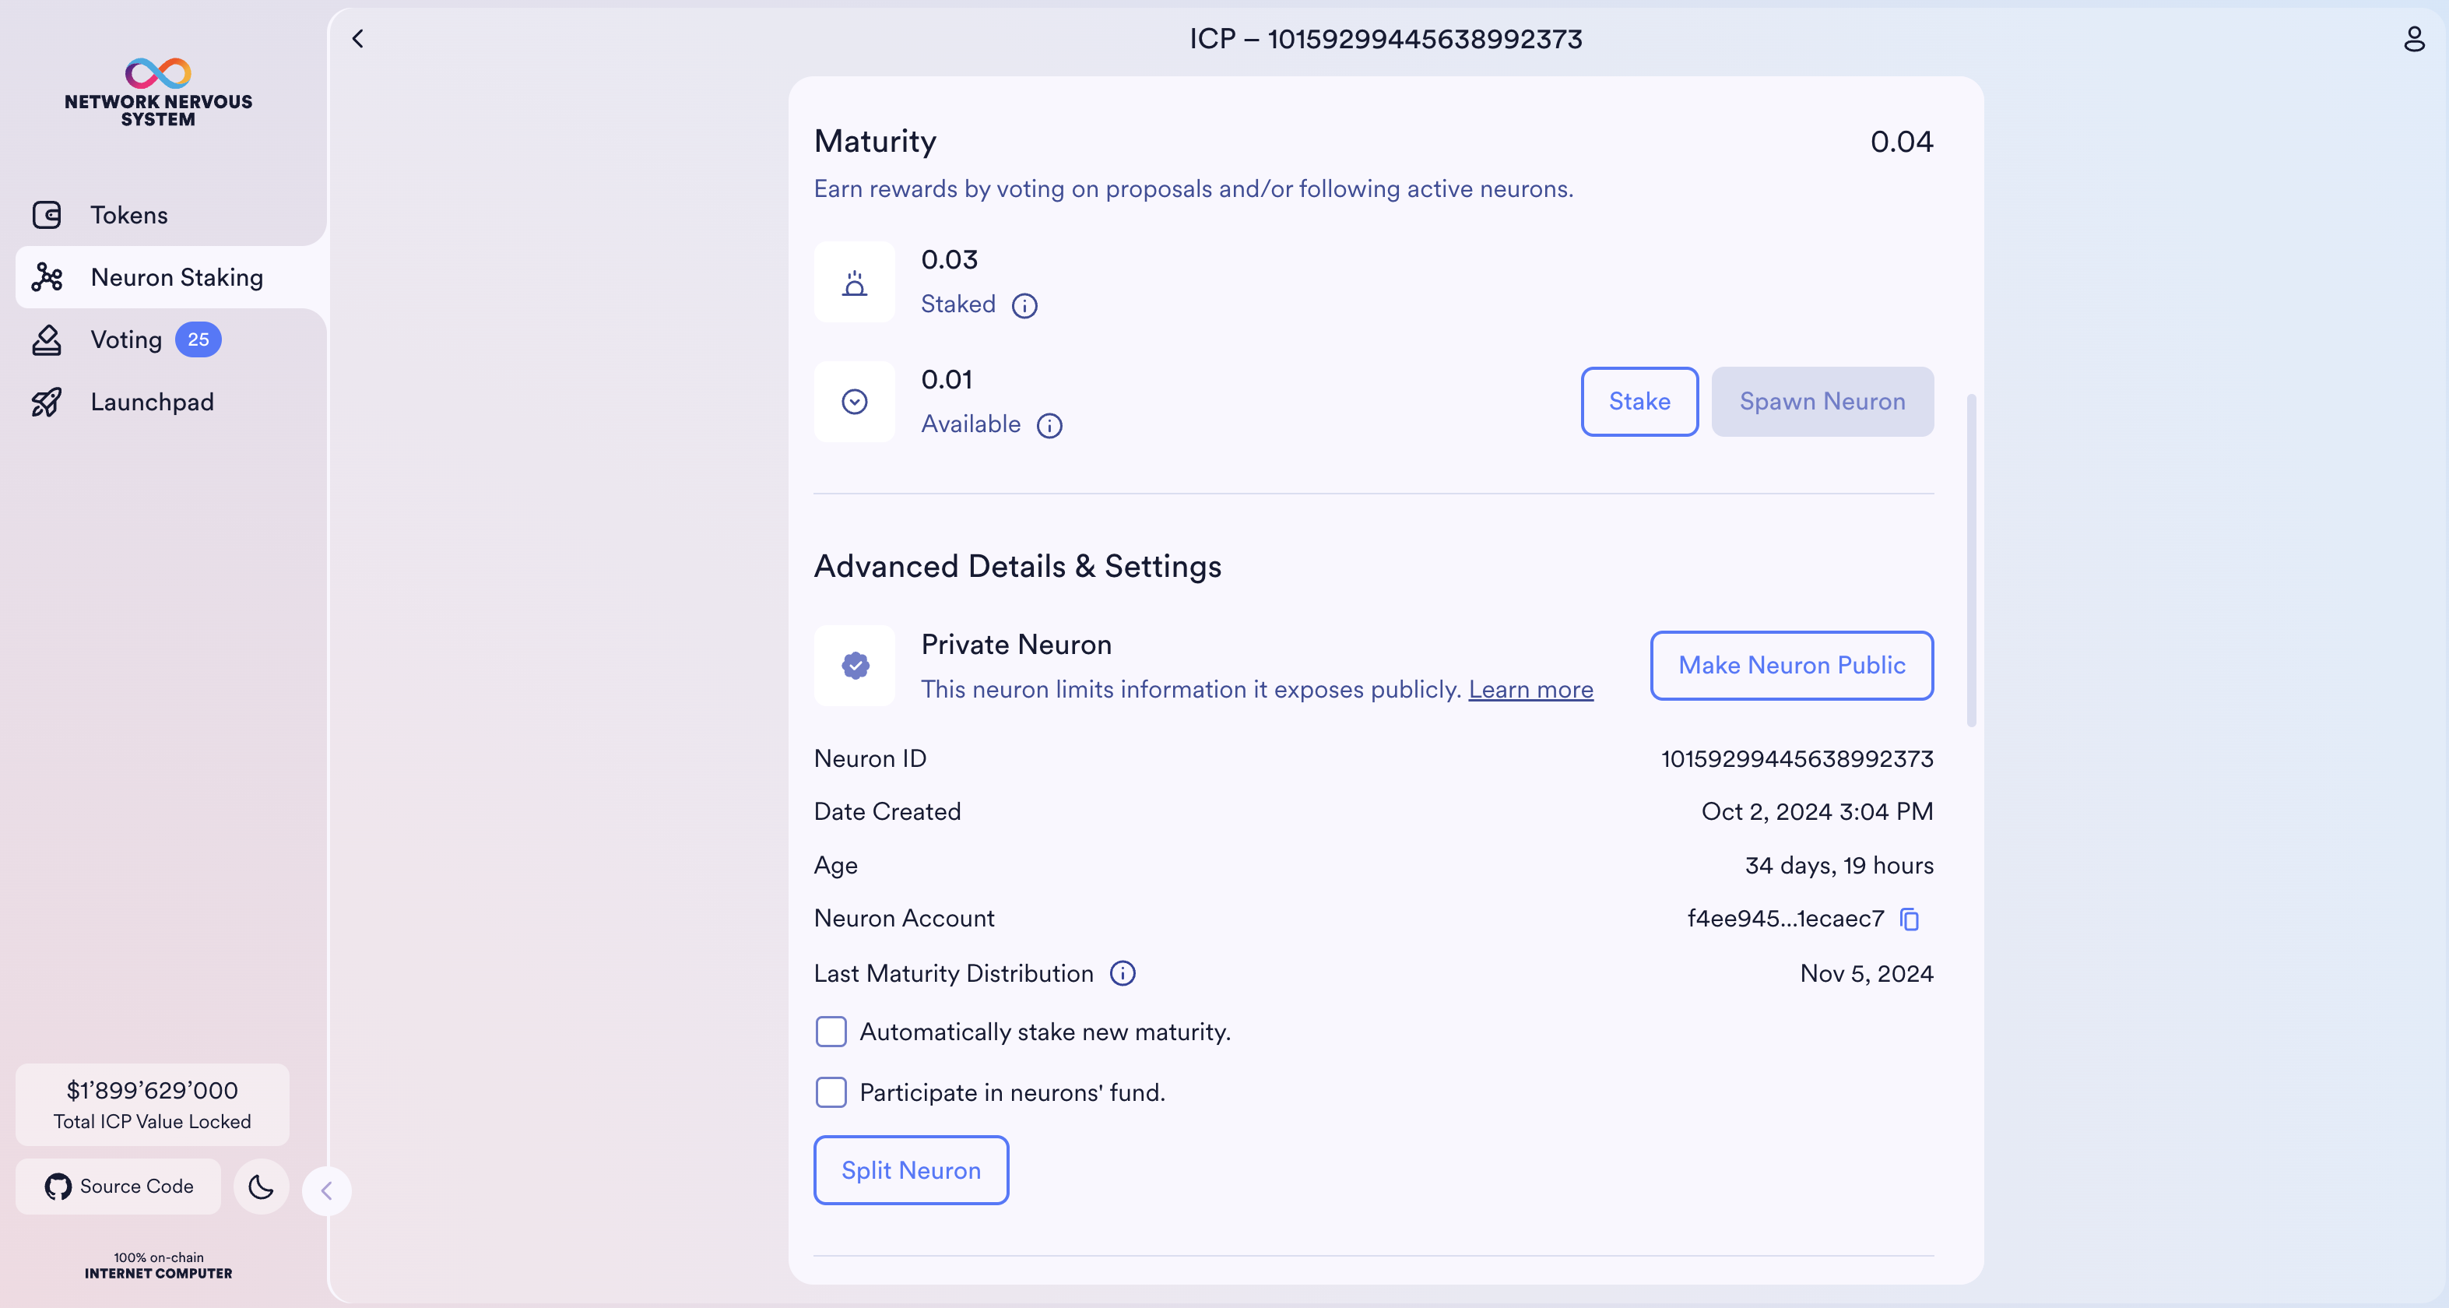Click the Staked maturity info icon
The image size is (2449, 1308).
click(x=1025, y=306)
